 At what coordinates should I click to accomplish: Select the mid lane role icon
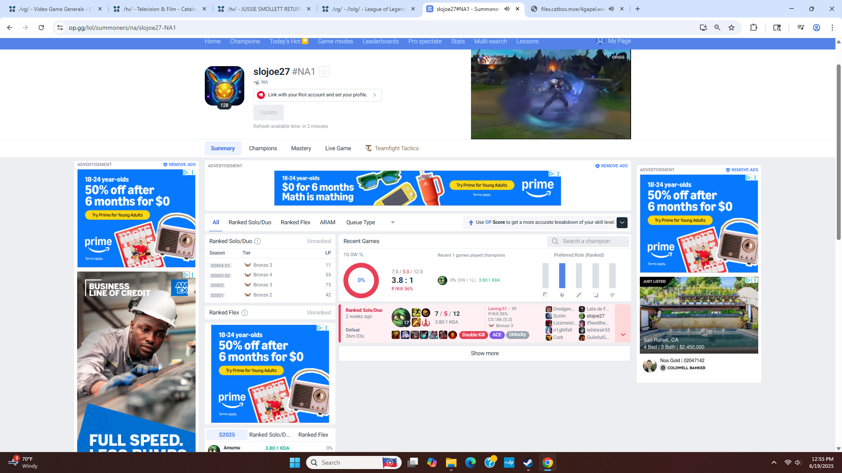click(578, 295)
